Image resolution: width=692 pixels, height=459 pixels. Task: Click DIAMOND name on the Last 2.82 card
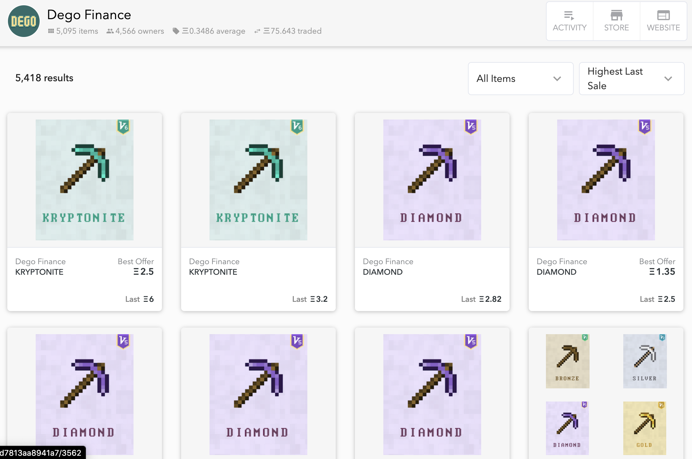(x=383, y=272)
